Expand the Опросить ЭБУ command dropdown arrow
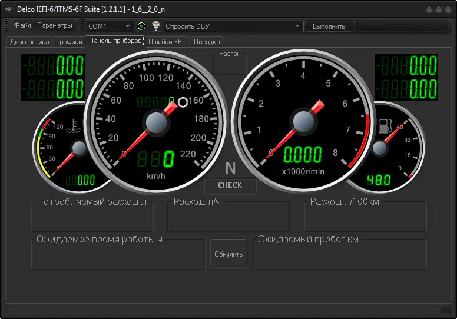The width and height of the screenshot is (457, 319). click(x=297, y=26)
